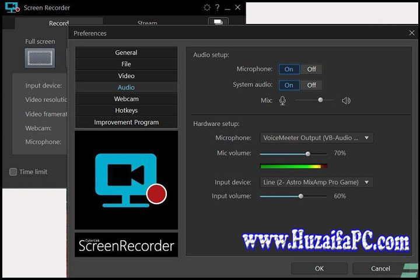The height and width of the screenshot is (280, 420).
Task: Select the Audio preferences section
Action: (x=126, y=87)
